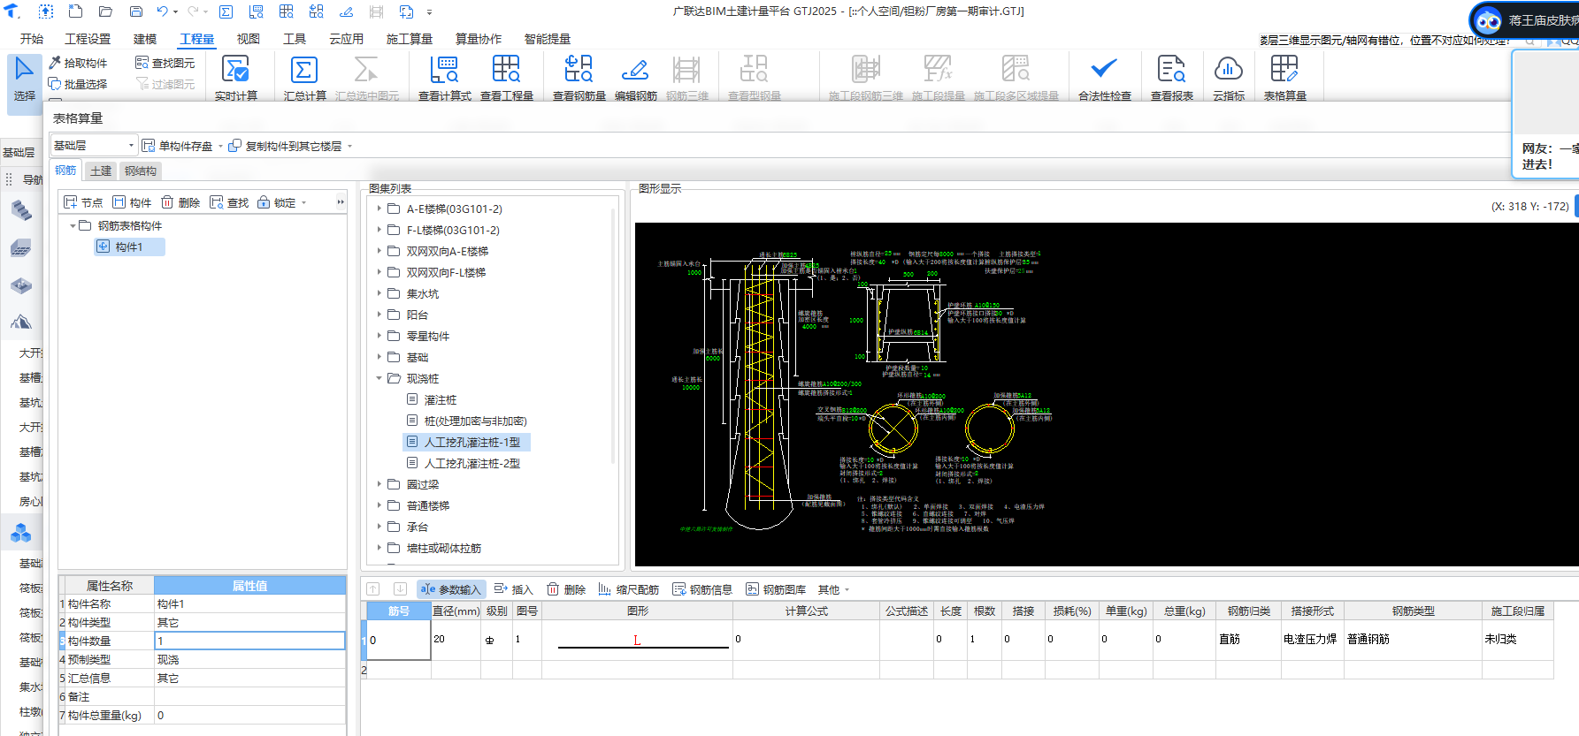Click the new file icon in title bar
The height and width of the screenshot is (736, 1579).
(x=76, y=11)
